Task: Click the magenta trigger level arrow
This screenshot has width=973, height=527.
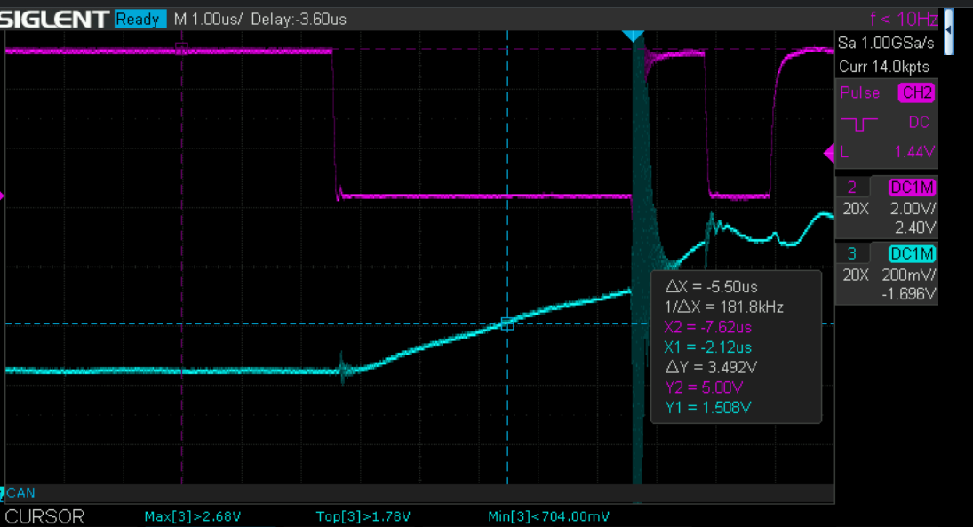Action: tap(830, 152)
